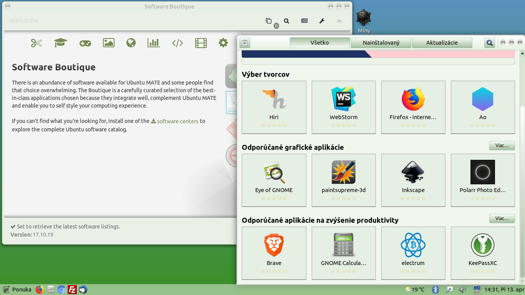Click the search icon in Software Boutique
The height and width of the screenshot is (295, 525).
point(287,21)
